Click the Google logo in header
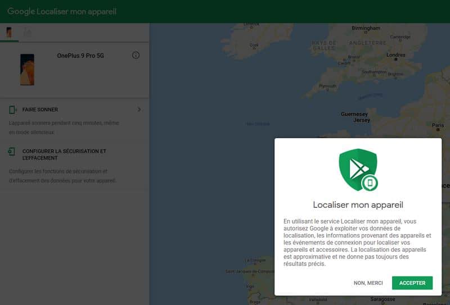The image size is (450, 305). (21, 11)
